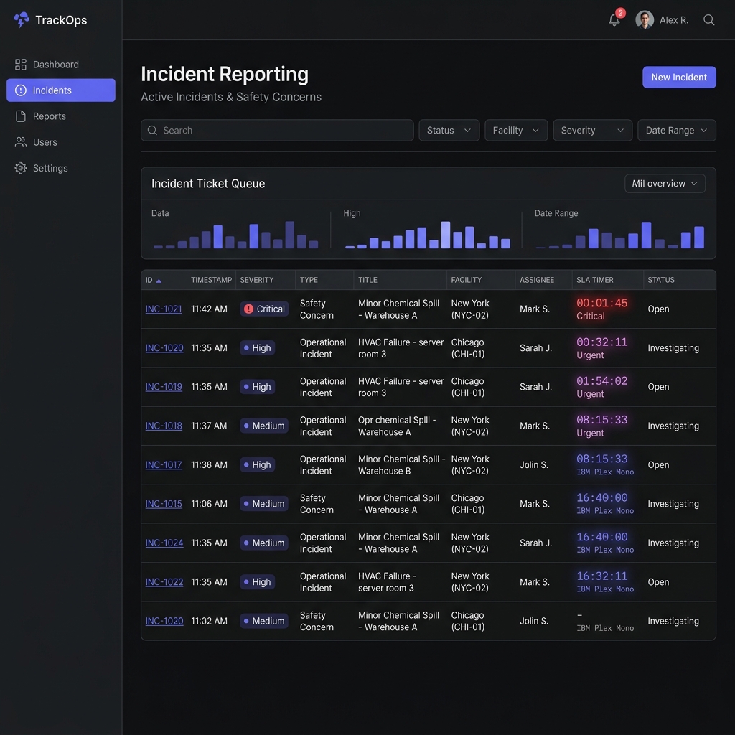Click the 00:32:11 Urgent SLA timer
The image size is (735, 735).
tap(602, 348)
